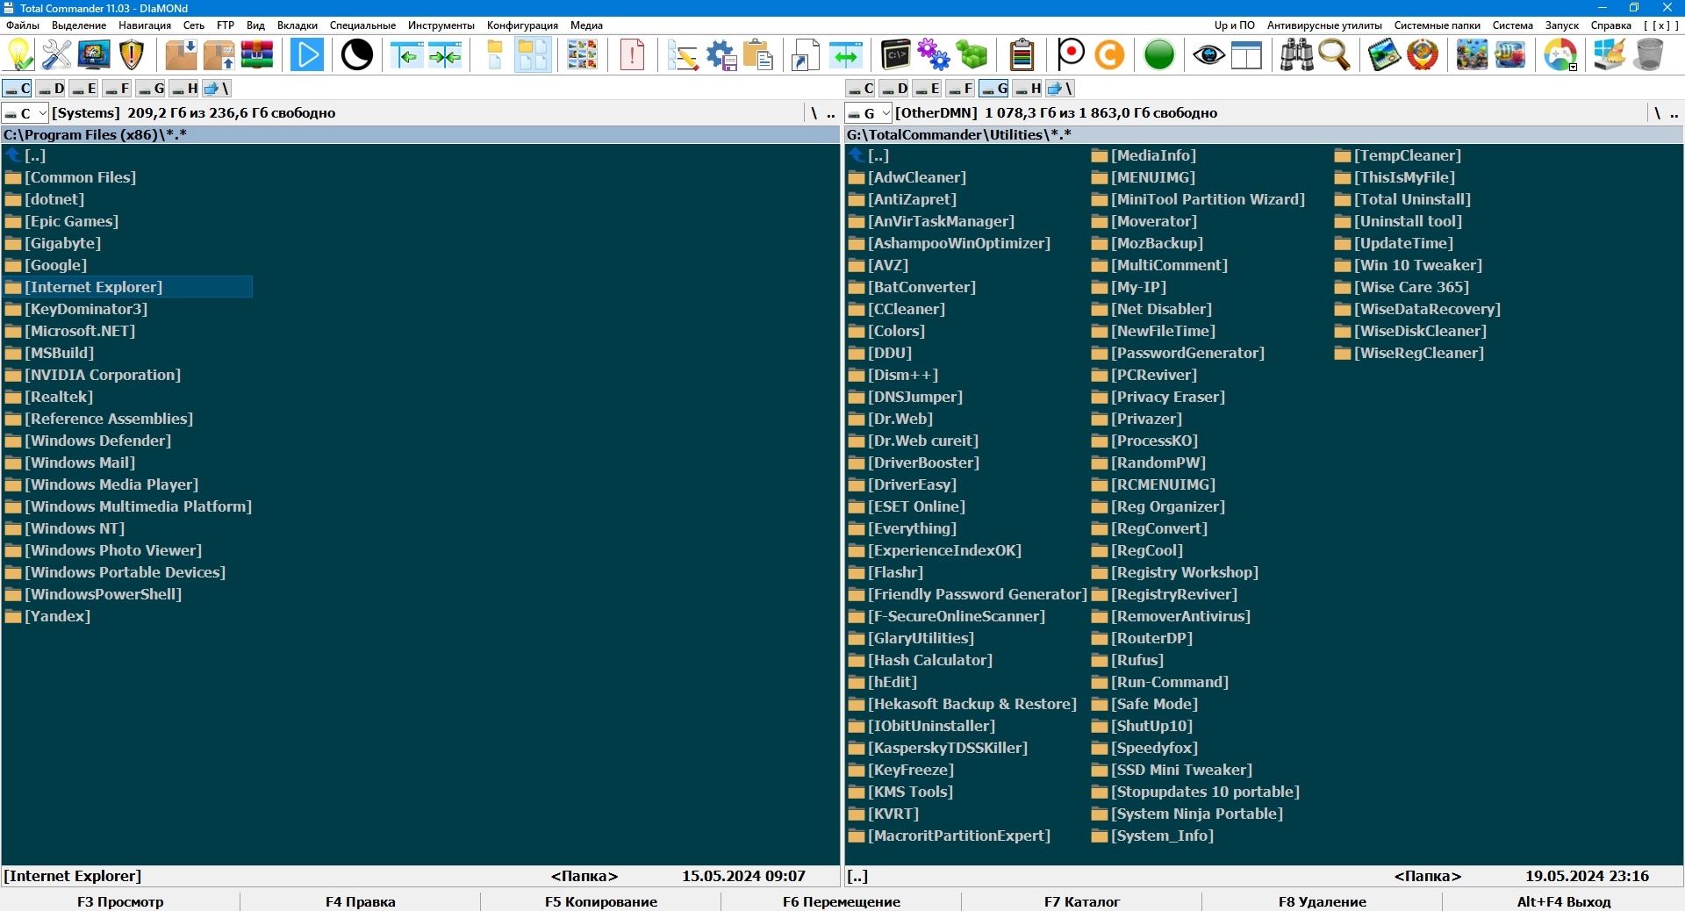
Task: Open the left panel drive C dropdown
Action: [25, 113]
